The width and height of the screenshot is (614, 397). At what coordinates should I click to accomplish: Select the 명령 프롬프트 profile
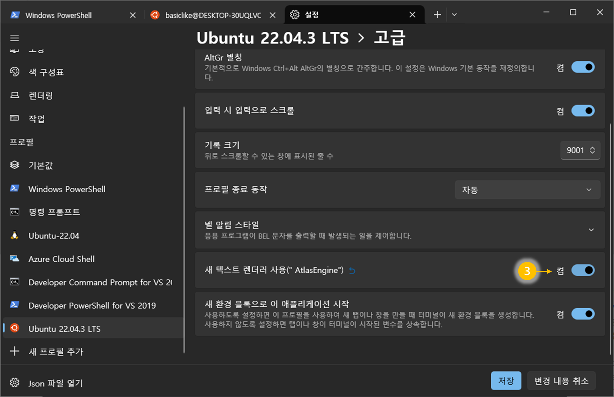[x=93, y=212]
